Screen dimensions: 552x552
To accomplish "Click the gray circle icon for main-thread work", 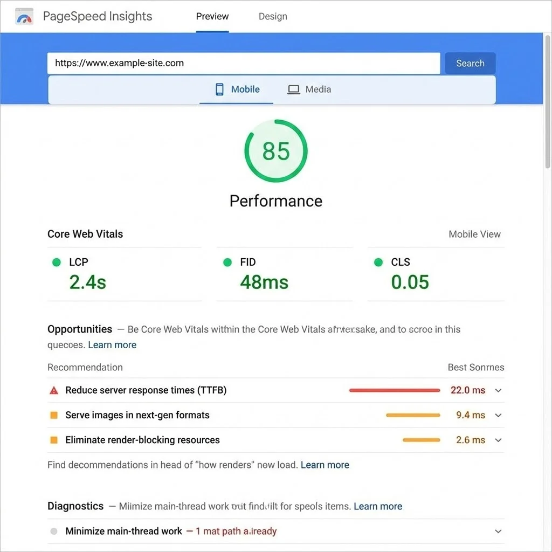I will [53, 531].
